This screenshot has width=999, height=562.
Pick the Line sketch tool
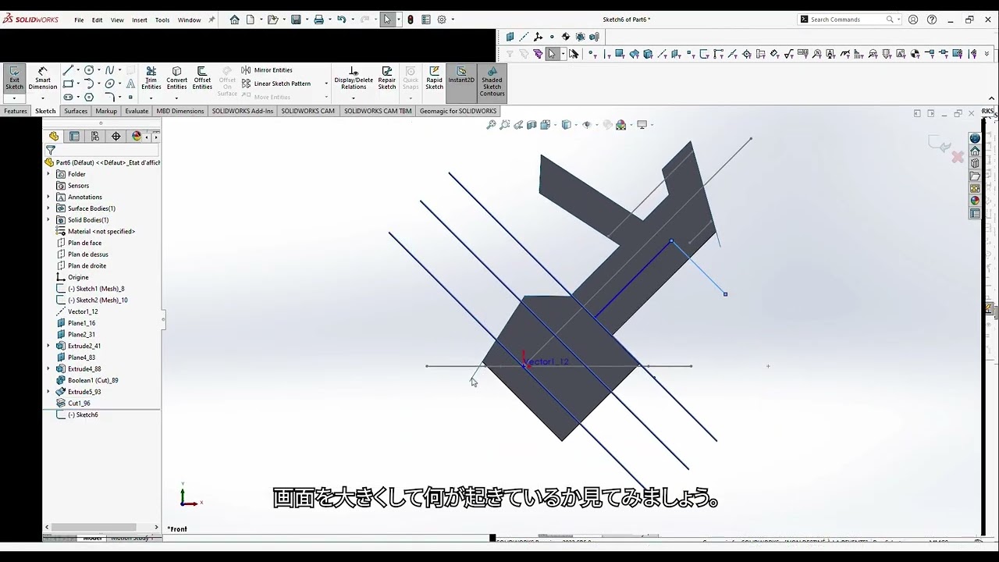tap(68, 70)
